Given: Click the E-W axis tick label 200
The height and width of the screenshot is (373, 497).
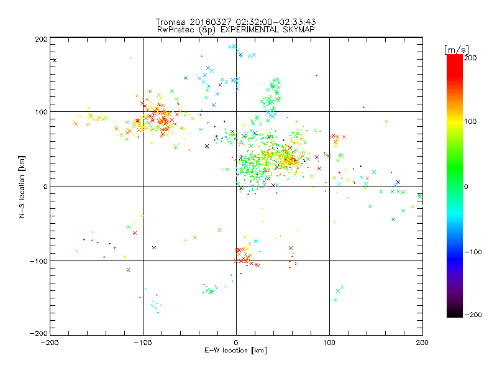Looking at the screenshot, I should click(422, 343).
